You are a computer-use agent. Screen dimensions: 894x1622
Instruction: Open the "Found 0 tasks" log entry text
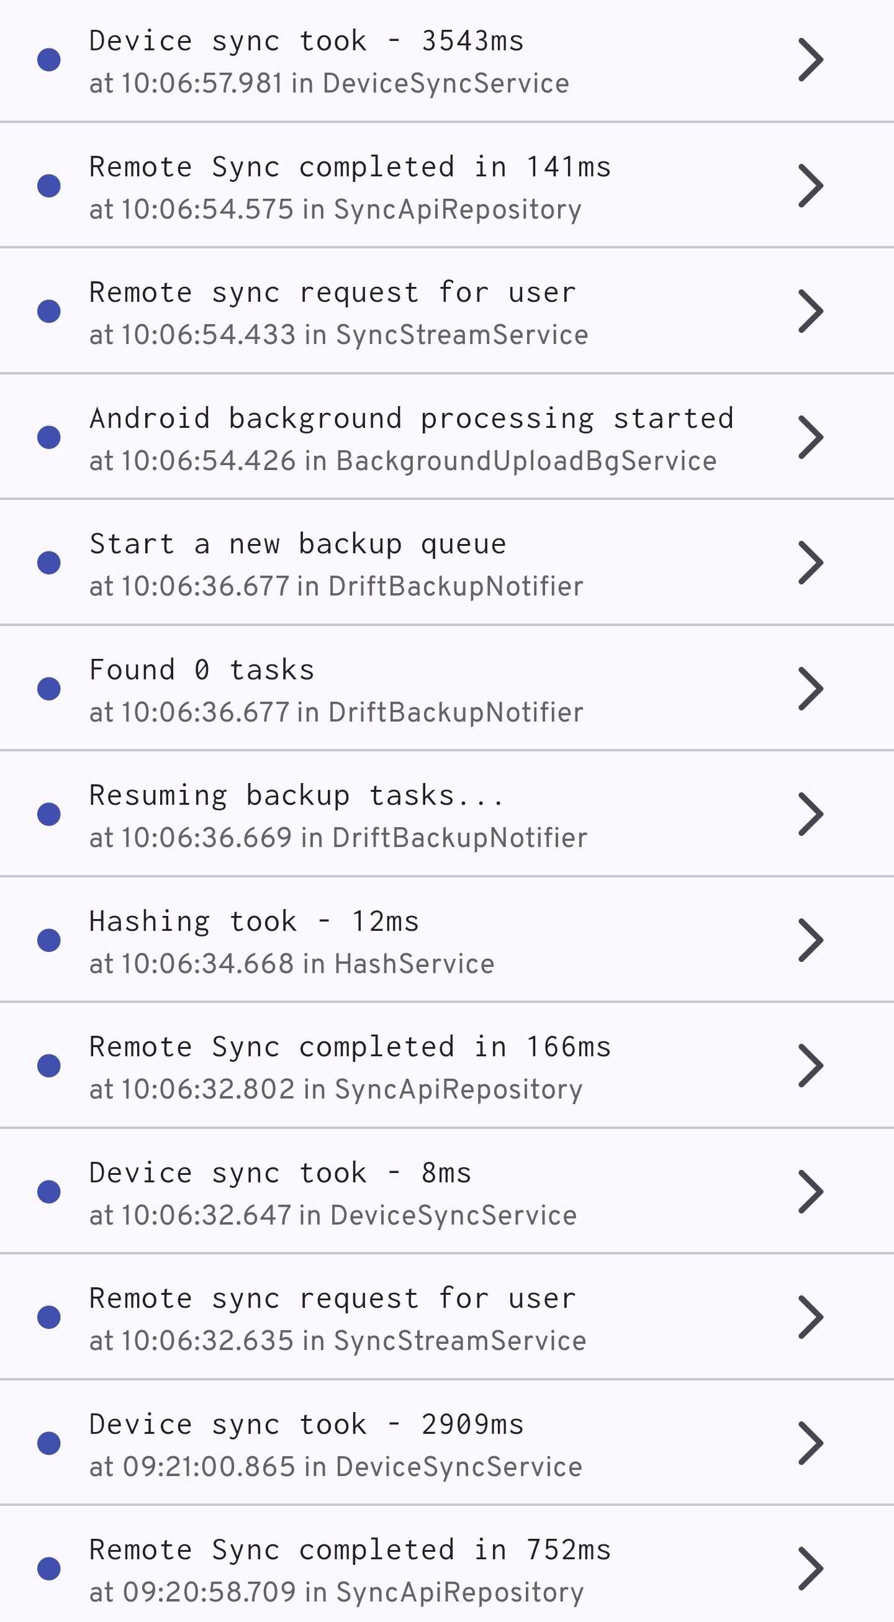[202, 670]
